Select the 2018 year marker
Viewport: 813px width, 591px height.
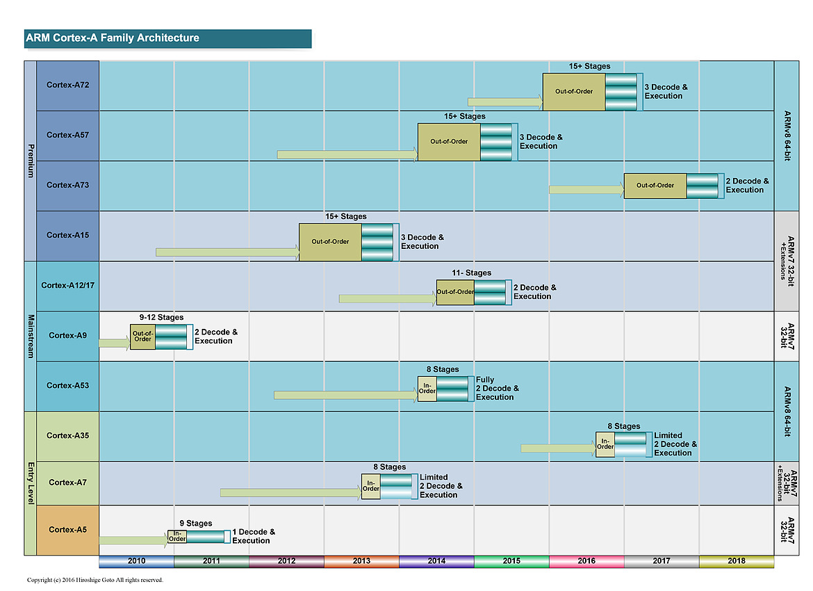coord(737,561)
